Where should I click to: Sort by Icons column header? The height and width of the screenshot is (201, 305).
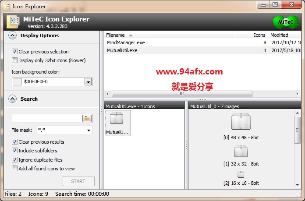tap(252, 35)
